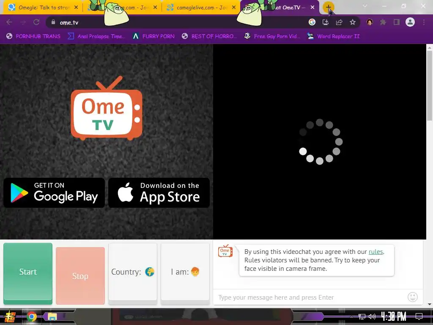This screenshot has width=433, height=325.
Task: Toggle the browser side panel
Action: tap(397, 22)
